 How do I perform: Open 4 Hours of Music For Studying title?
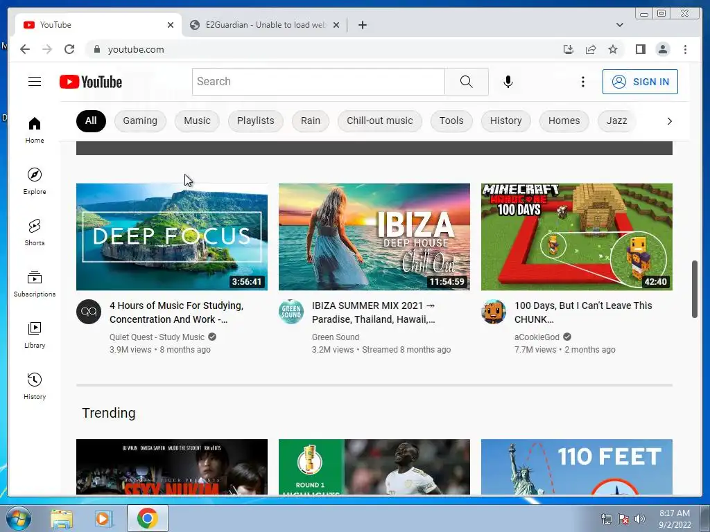coord(177,312)
